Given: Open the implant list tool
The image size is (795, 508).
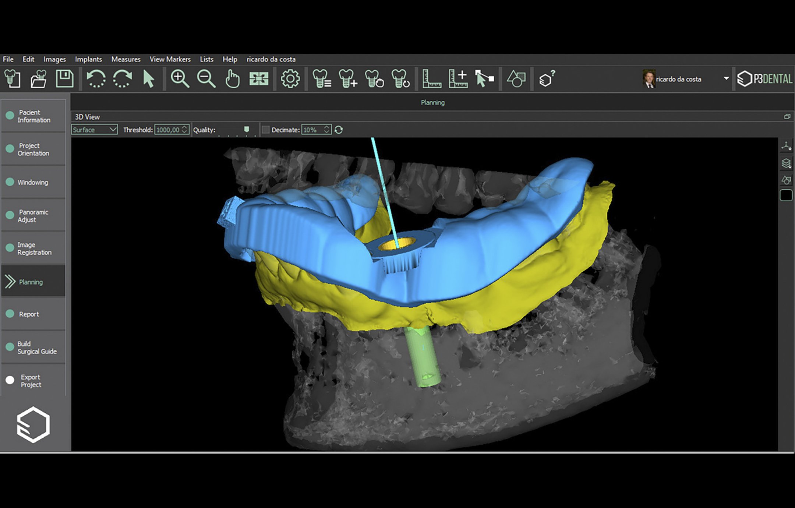Looking at the screenshot, I should point(322,79).
